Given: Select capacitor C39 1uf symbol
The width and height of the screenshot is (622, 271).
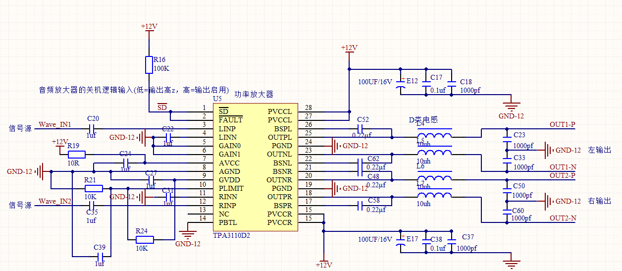Looking at the screenshot, I should [100, 256].
